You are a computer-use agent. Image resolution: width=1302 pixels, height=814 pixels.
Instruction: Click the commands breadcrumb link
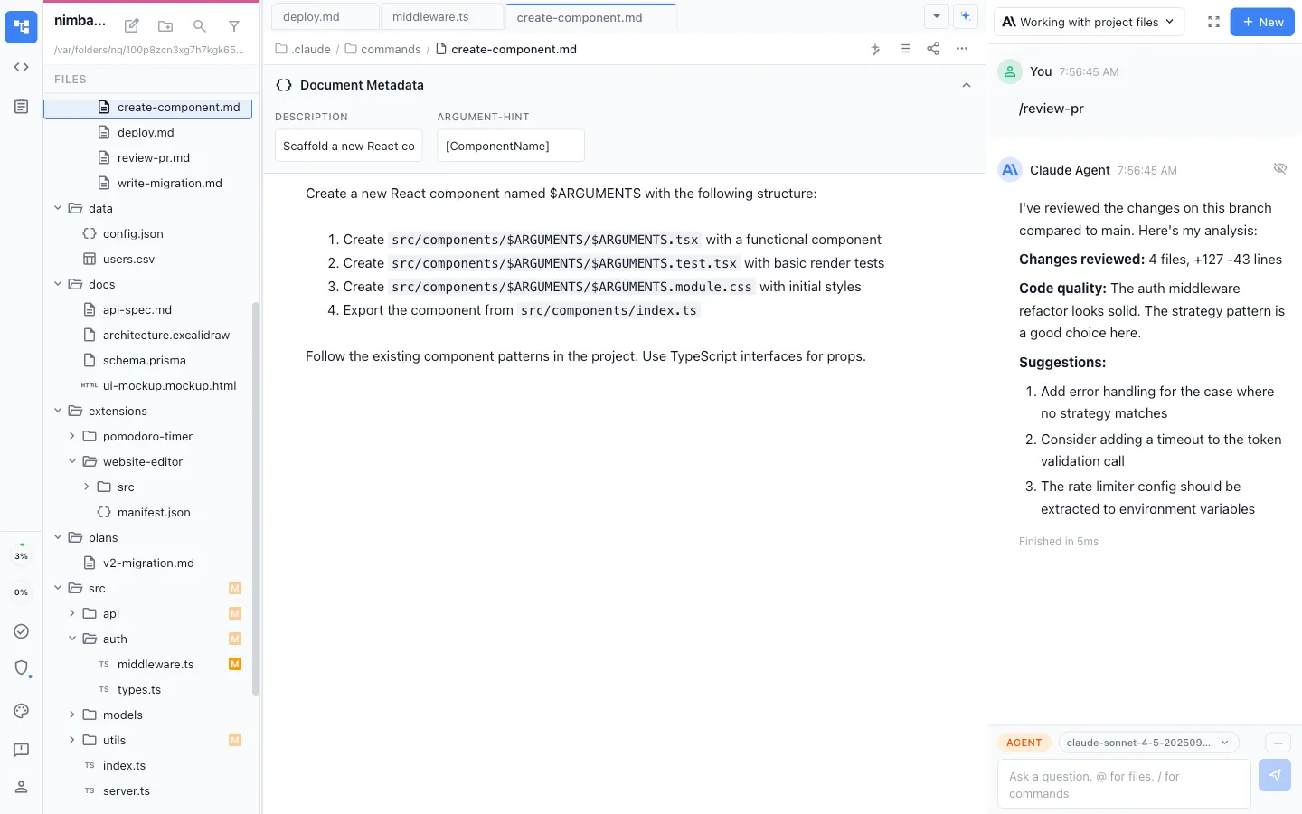pyautogui.click(x=391, y=50)
